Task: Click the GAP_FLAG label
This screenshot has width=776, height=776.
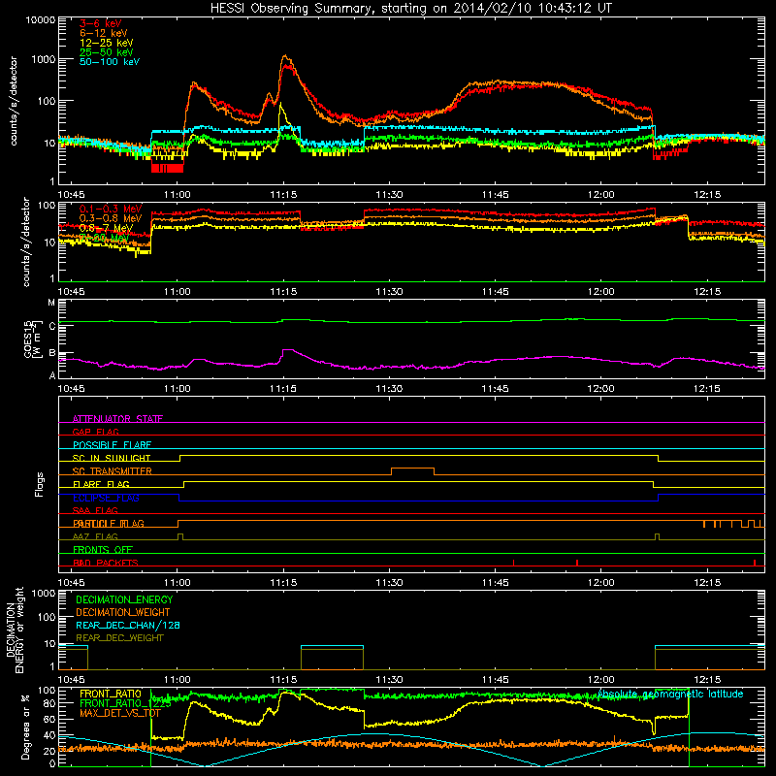Action: coord(95,432)
